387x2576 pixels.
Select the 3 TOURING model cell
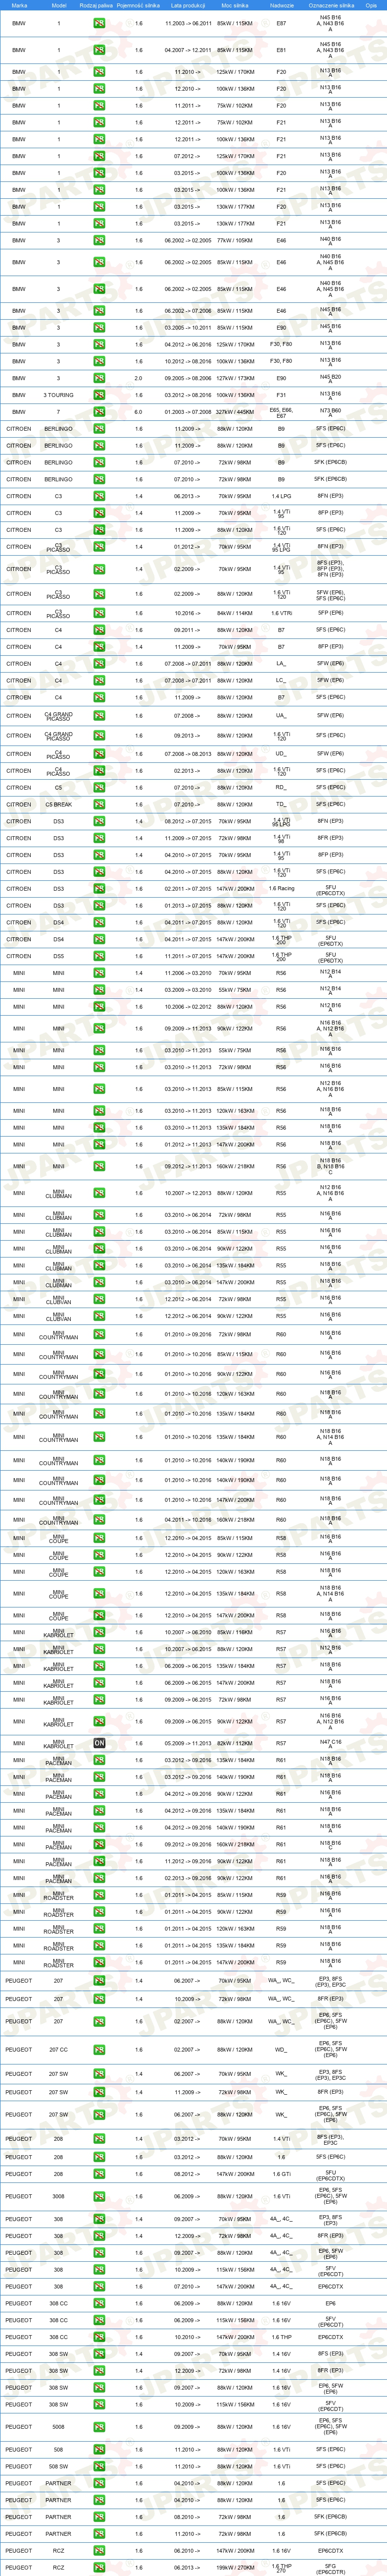point(58,395)
